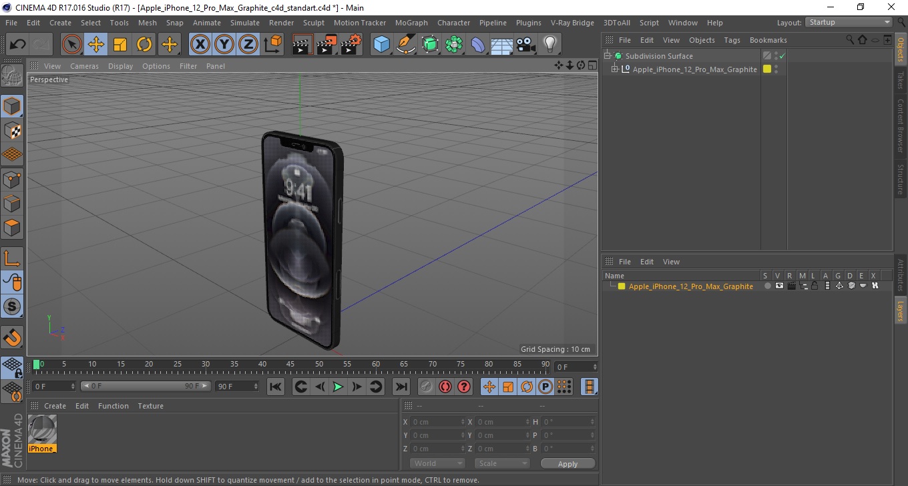Add a Camera object
Image resolution: width=908 pixels, height=486 pixels.
pyautogui.click(x=525, y=45)
